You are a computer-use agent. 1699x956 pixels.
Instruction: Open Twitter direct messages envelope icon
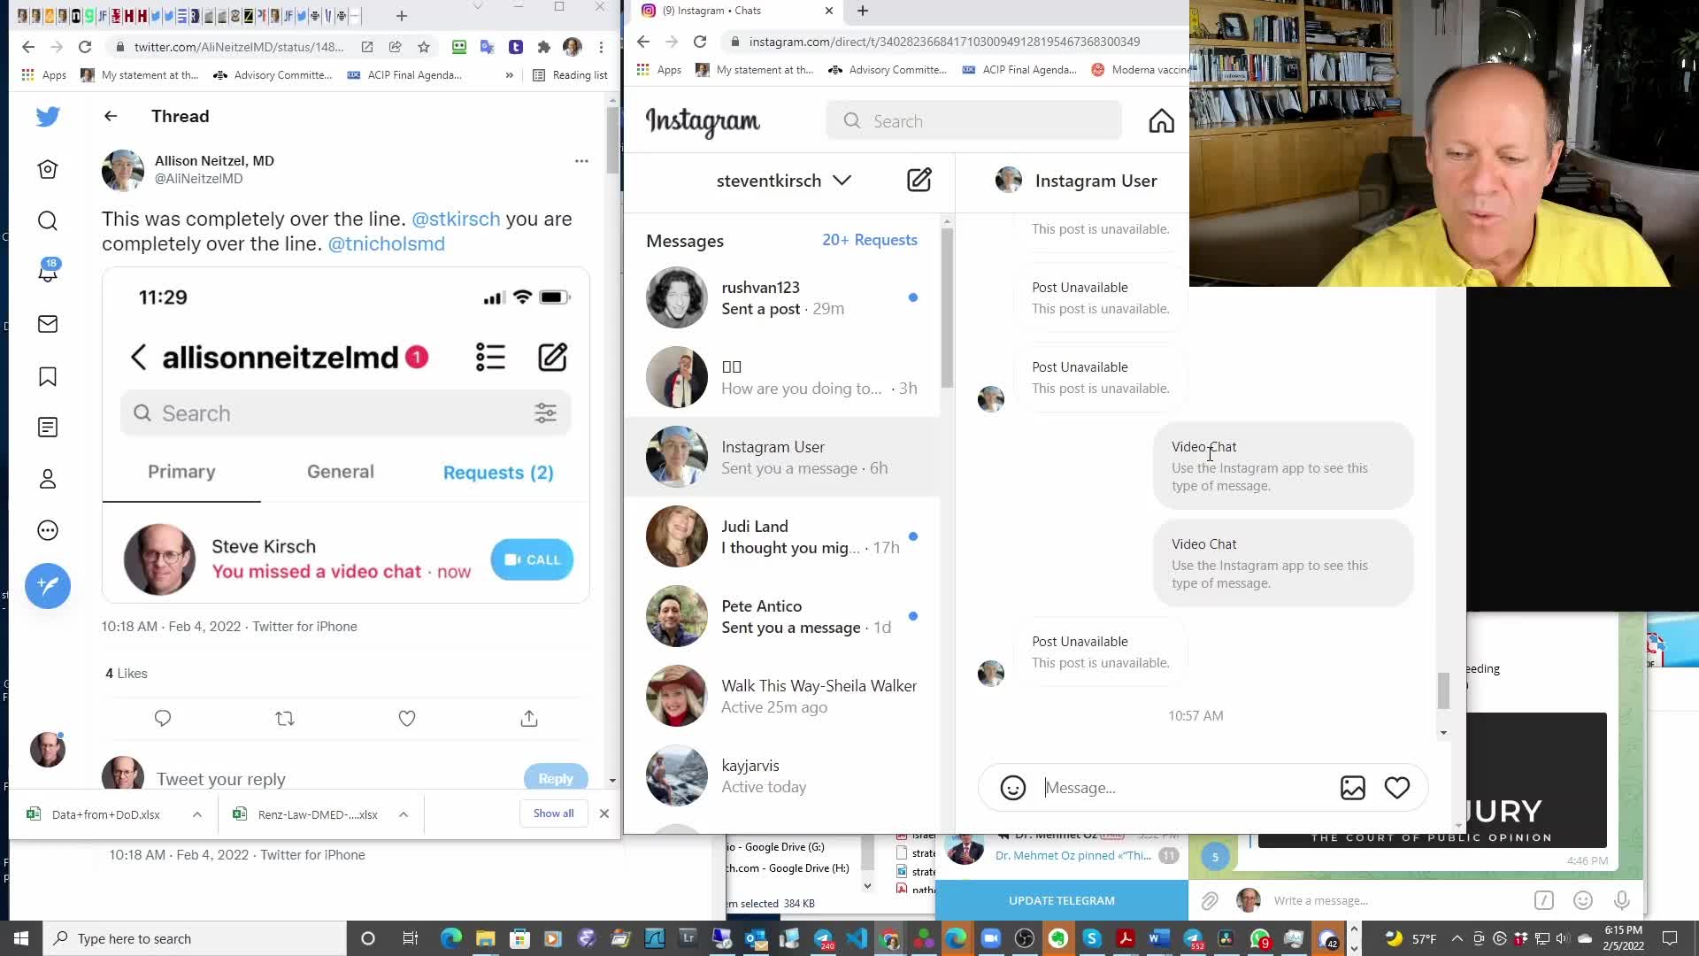coord(48,324)
